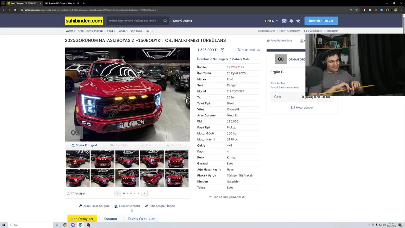Select the Teknik Özellikler tab
Screen dimensions: 405x228
(141, 219)
